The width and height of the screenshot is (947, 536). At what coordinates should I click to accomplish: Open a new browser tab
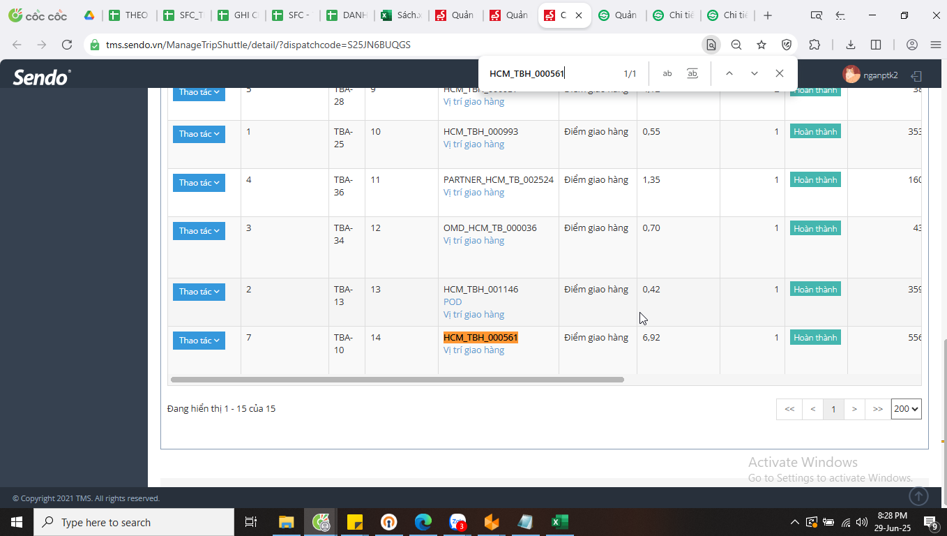coord(768,15)
